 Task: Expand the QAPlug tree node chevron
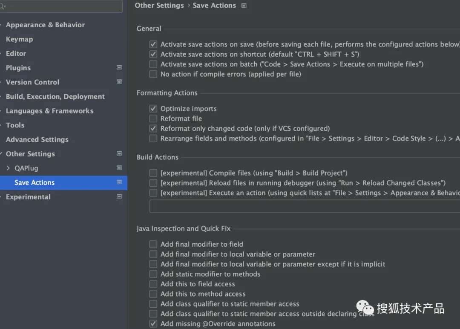[8, 168]
